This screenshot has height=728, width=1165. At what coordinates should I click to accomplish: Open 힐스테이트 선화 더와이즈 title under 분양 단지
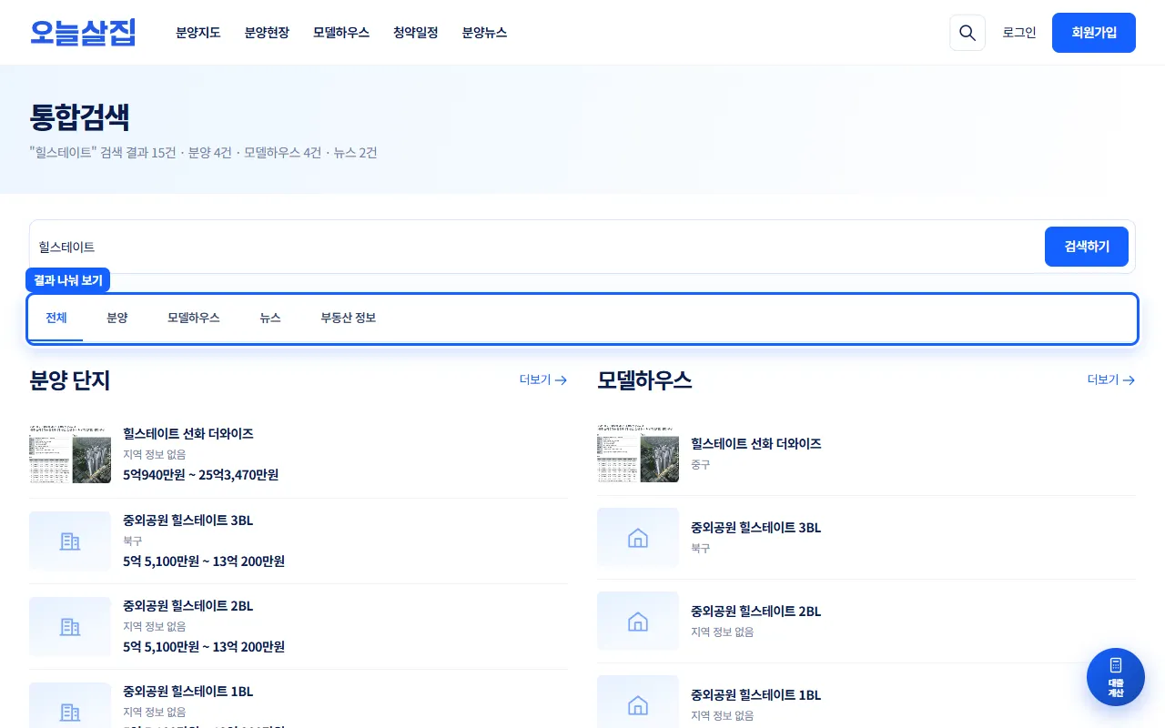pyautogui.click(x=188, y=434)
